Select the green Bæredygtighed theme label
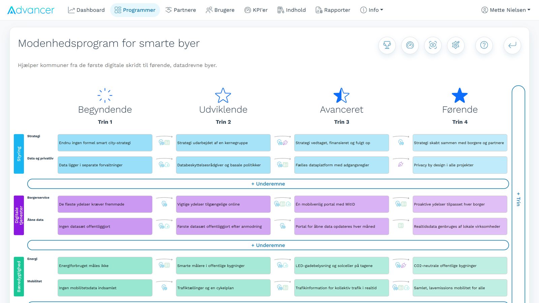539x303 pixels. coord(19,276)
